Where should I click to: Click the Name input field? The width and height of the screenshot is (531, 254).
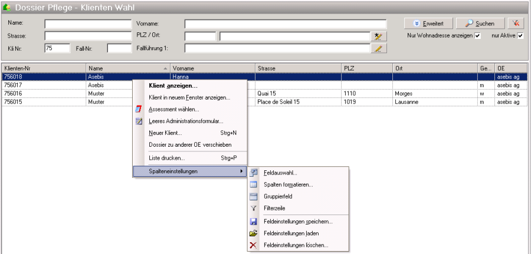pyautogui.click(x=88, y=24)
